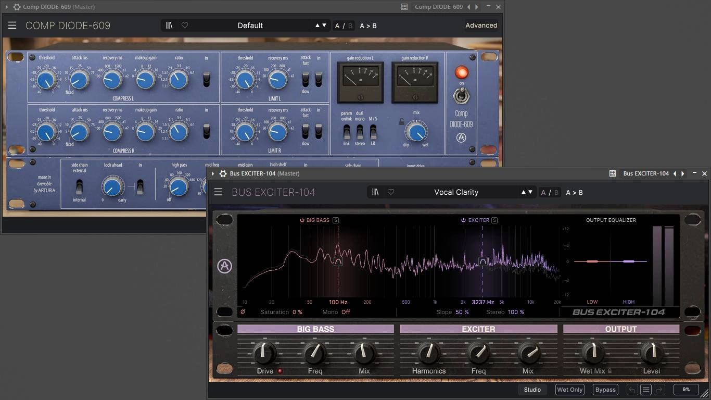Toggle side chain external/internal switch
Viewport: 711px width, 400px height.
[x=80, y=186]
